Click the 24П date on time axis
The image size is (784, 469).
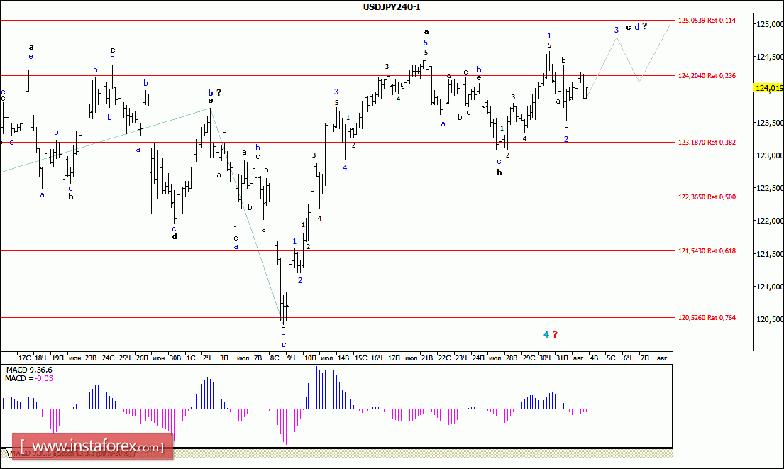[x=478, y=358]
